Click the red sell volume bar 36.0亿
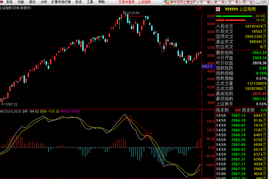The height and width of the screenshot is (179, 269). tap(231, 20)
